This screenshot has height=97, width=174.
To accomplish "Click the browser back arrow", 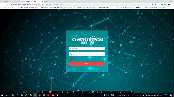I will point(2,5).
